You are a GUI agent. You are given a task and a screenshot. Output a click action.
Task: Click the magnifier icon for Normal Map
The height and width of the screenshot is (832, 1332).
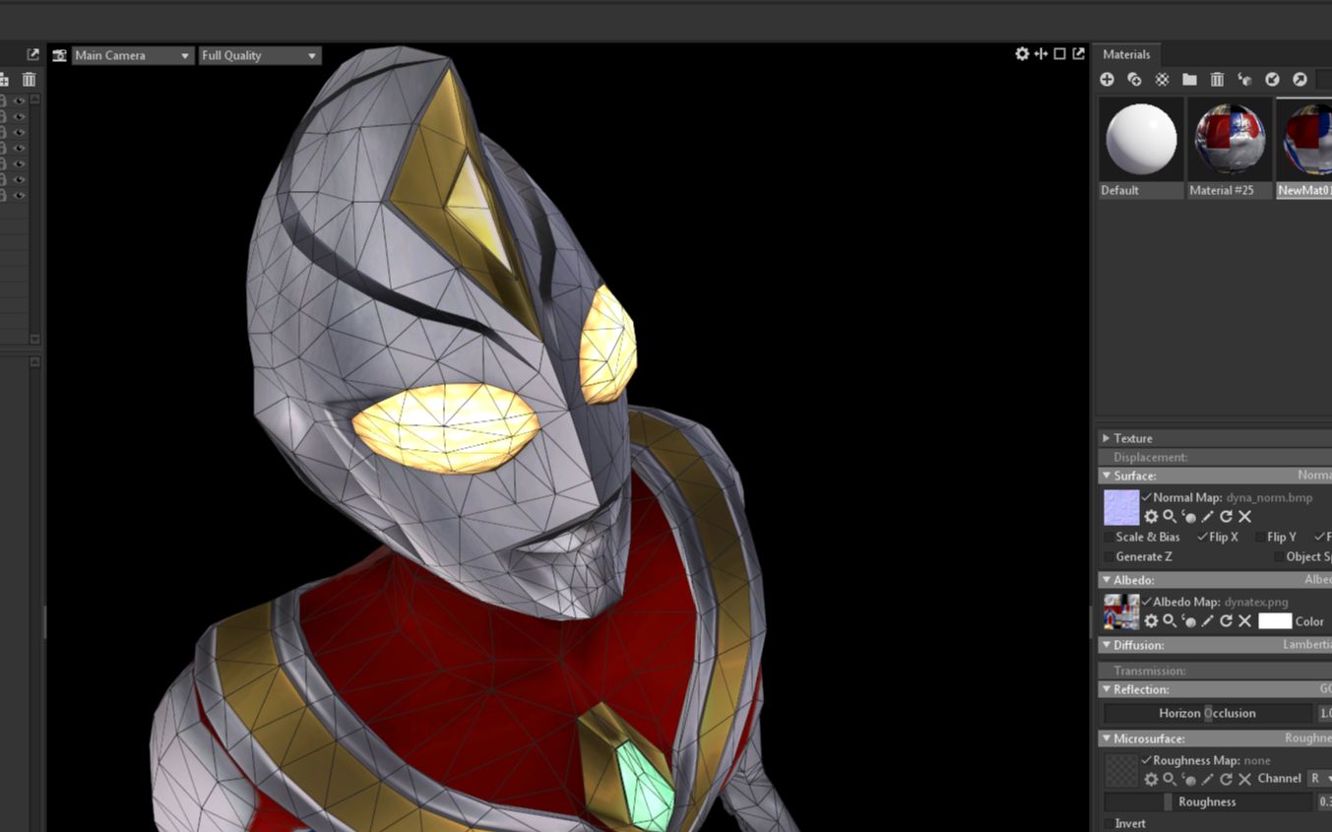coord(1169,517)
